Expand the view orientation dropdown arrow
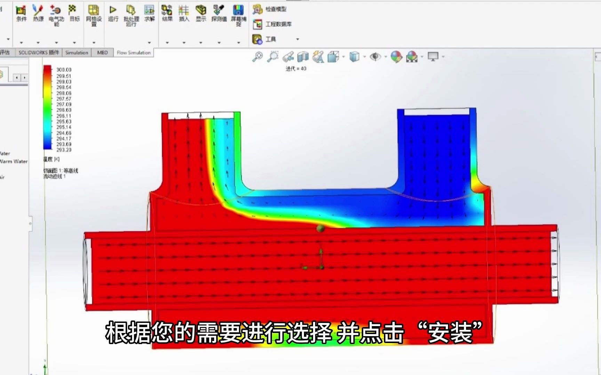This screenshot has width=601, height=375. pyautogui.click(x=344, y=57)
